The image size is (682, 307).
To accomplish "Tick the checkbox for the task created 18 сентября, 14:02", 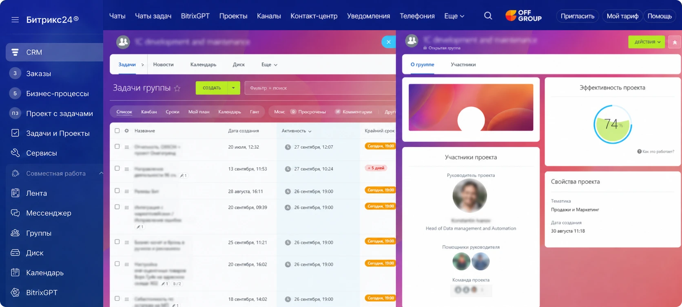I will point(117,298).
